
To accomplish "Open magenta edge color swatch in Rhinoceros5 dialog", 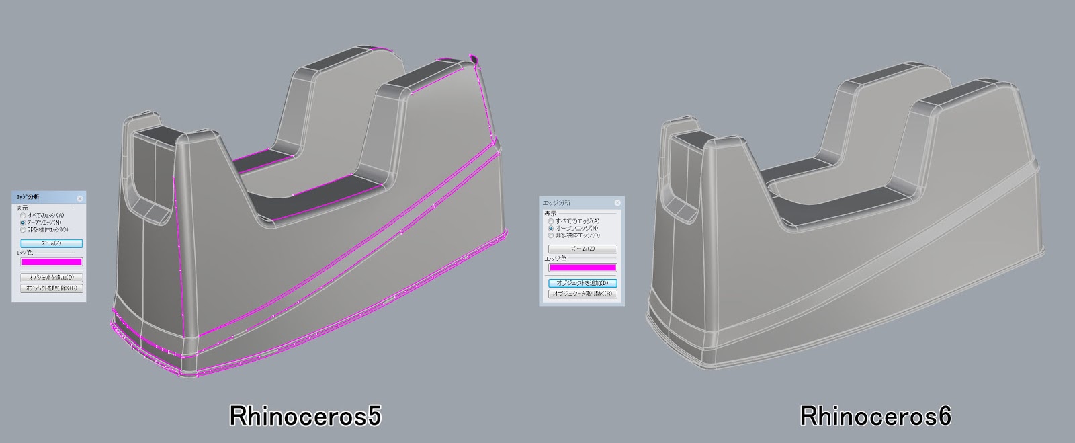I will [52, 262].
